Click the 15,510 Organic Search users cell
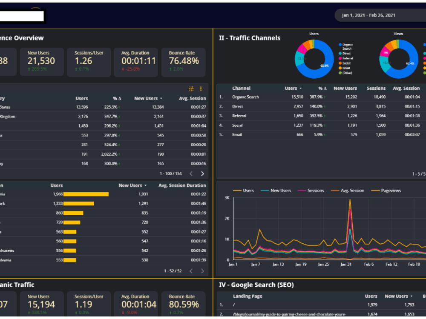Screen dimensions: 426x319 (x=297, y=97)
